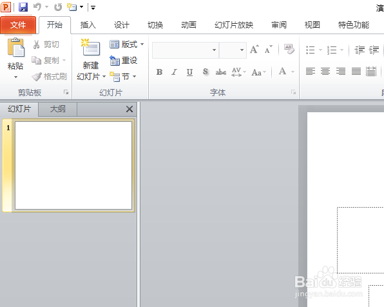The height and width of the screenshot is (307, 384).
Task: Increase font size with large A
Action: coord(254,49)
